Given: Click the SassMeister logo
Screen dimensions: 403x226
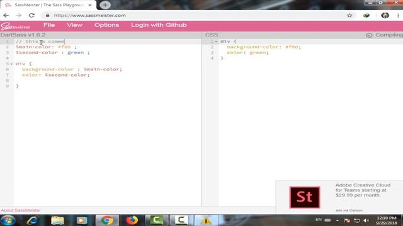Looking at the screenshot, I should (15, 26).
